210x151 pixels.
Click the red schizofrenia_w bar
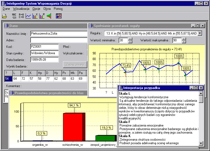(x=73, y=127)
